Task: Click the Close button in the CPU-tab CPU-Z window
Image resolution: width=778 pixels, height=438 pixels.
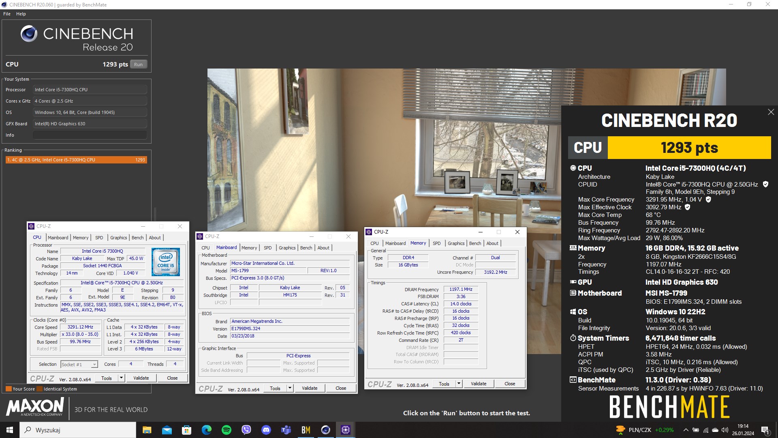Action: [172, 378]
